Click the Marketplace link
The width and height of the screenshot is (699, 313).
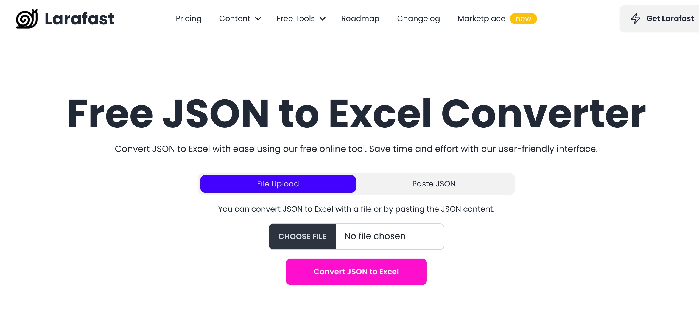(x=481, y=19)
